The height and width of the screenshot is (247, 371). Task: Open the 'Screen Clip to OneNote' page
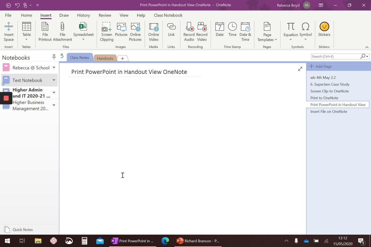(x=330, y=91)
